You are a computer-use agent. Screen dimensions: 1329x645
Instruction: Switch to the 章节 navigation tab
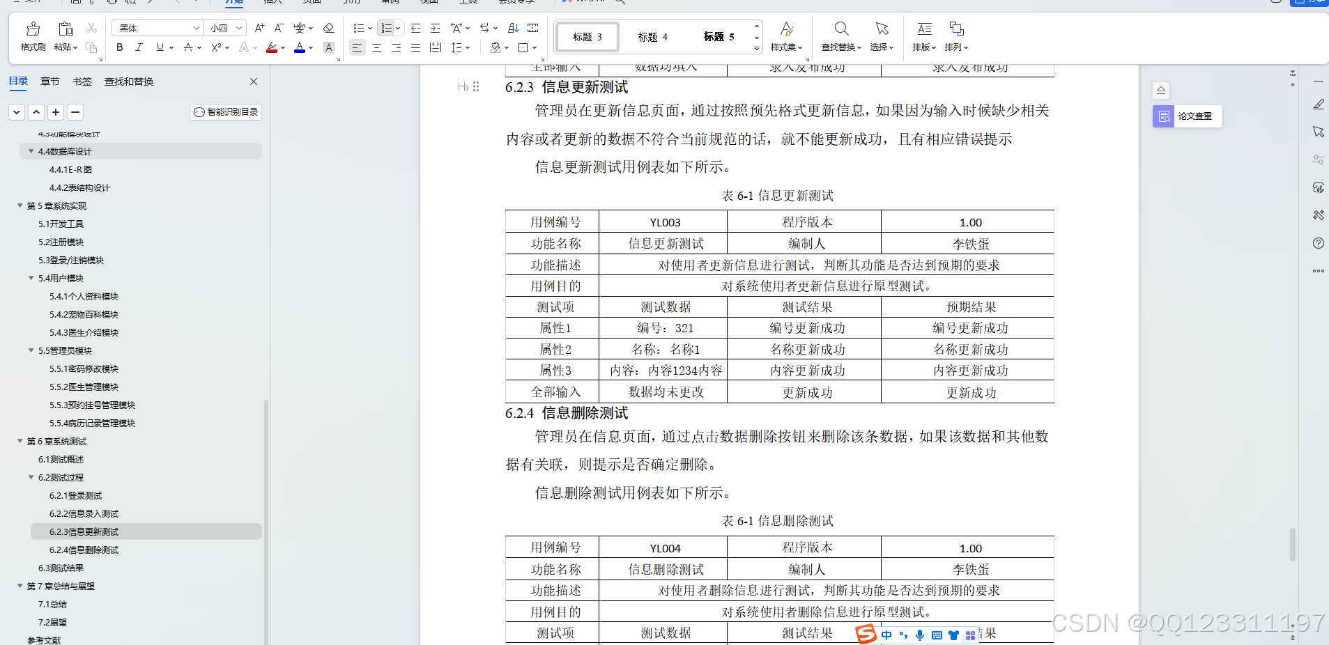49,81
